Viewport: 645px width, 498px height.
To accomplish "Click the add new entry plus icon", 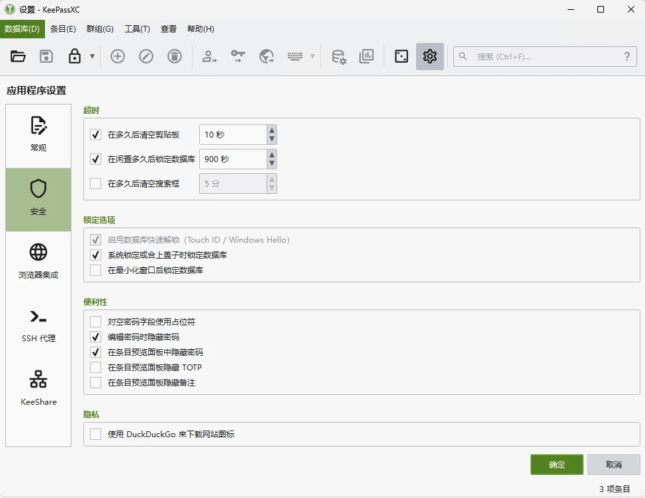I will 118,56.
